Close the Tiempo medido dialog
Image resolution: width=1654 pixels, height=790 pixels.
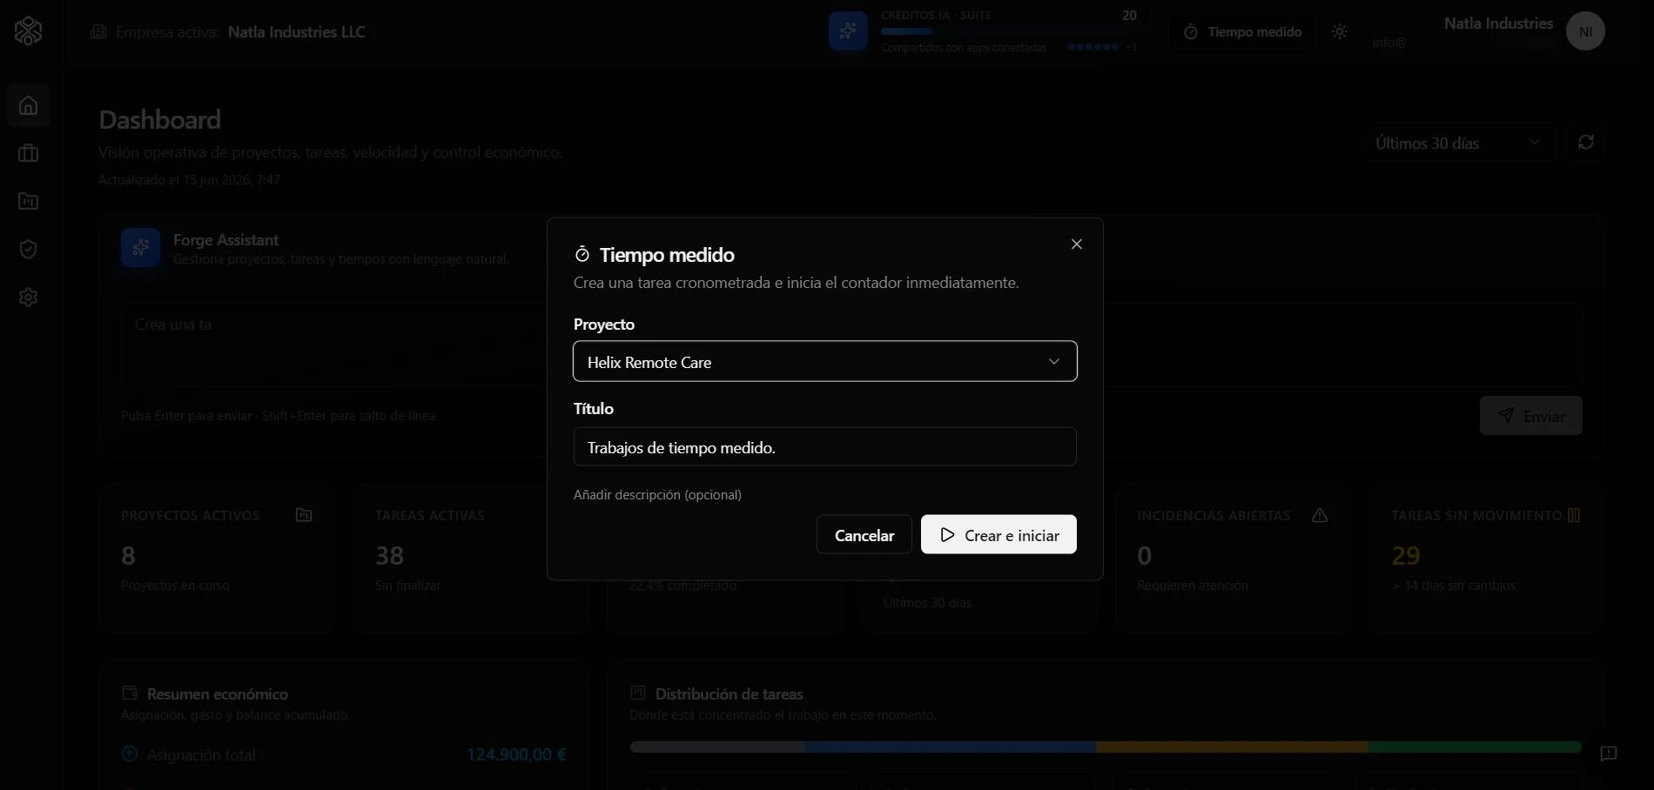1077,244
